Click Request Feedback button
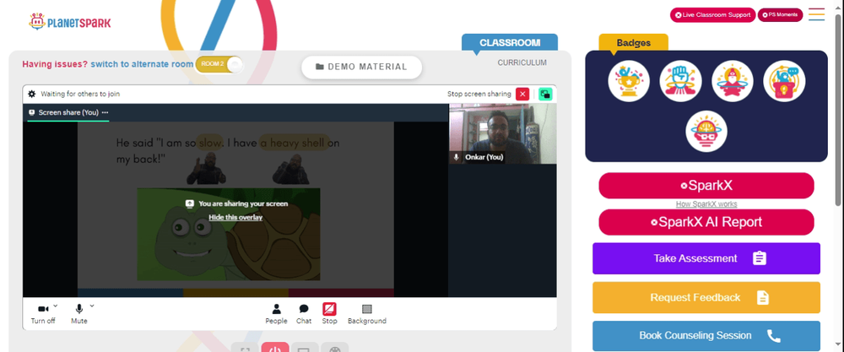This screenshot has width=844, height=352. point(706,298)
